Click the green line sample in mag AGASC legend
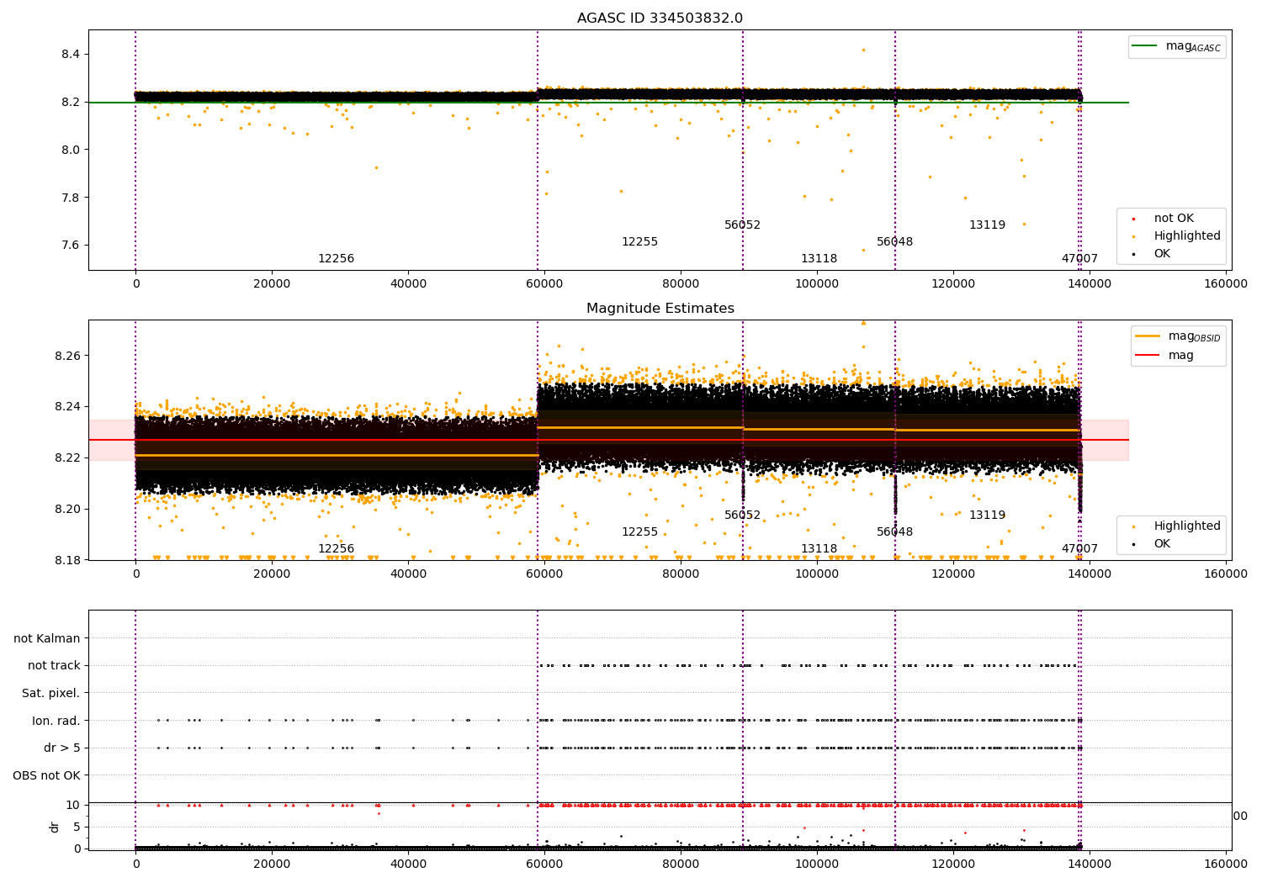 1144,46
